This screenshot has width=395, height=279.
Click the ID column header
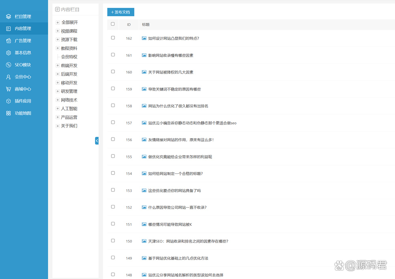pos(129,25)
